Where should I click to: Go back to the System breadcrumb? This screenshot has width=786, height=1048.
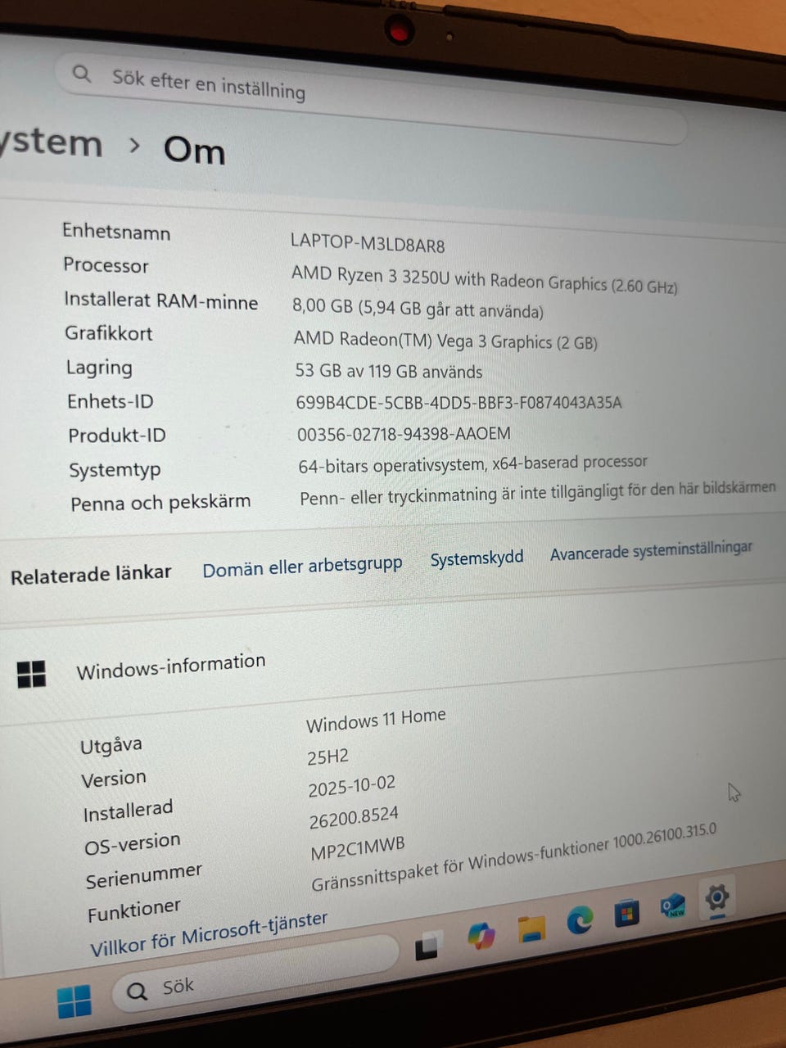[51, 142]
